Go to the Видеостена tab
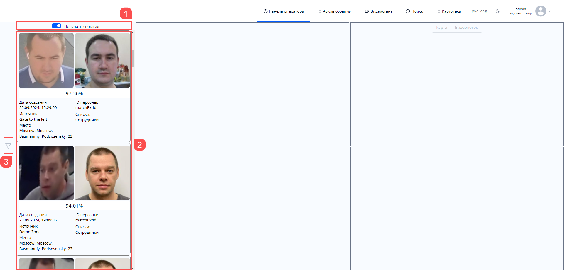The image size is (564, 270). [x=379, y=11]
